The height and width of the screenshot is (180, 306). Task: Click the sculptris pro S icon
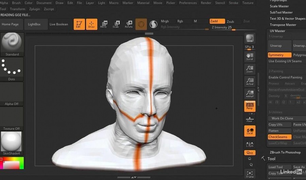(154, 24)
